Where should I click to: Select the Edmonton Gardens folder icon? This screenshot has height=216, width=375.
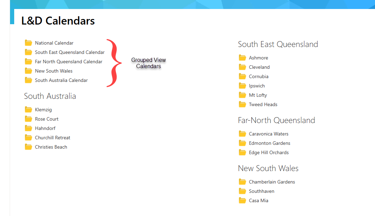pos(242,143)
